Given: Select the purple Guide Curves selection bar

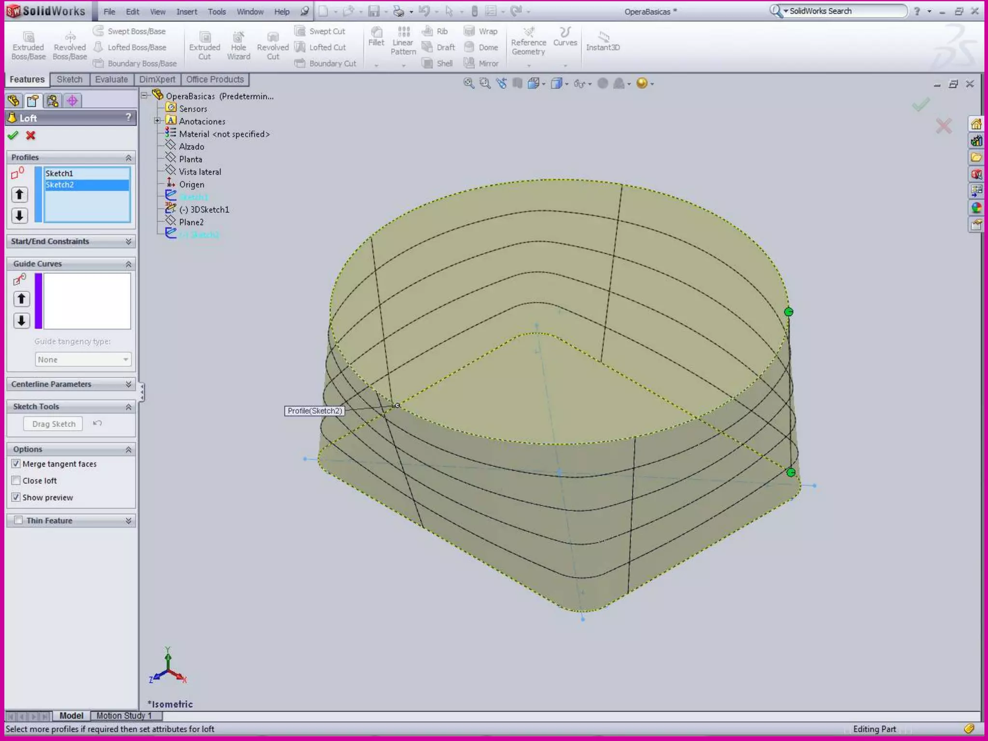Looking at the screenshot, I should (x=39, y=301).
